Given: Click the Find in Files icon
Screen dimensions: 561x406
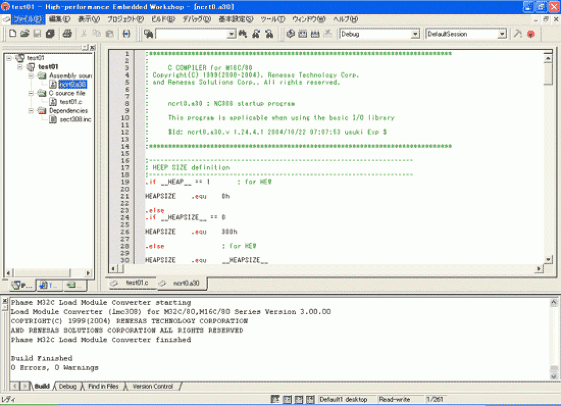Looking at the screenshot, I should click(256, 34).
